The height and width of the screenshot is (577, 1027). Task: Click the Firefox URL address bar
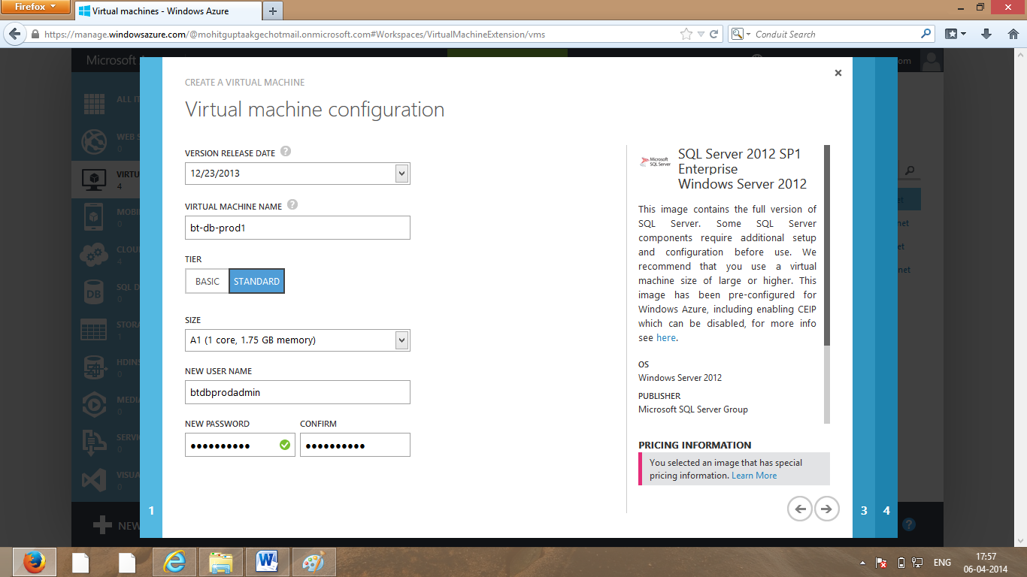pyautogui.click(x=361, y=34)
